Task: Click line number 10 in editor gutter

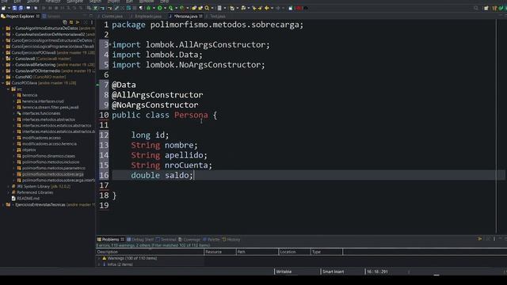Action: tap(104, 115)
